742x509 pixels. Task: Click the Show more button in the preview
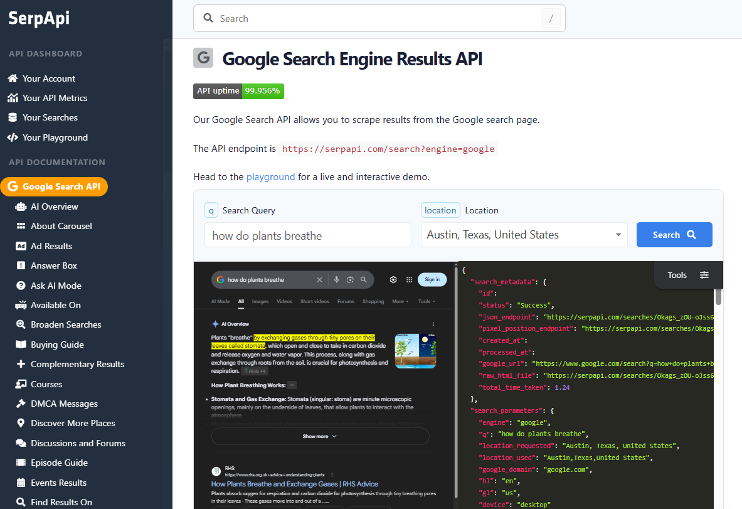coord(320,436)
